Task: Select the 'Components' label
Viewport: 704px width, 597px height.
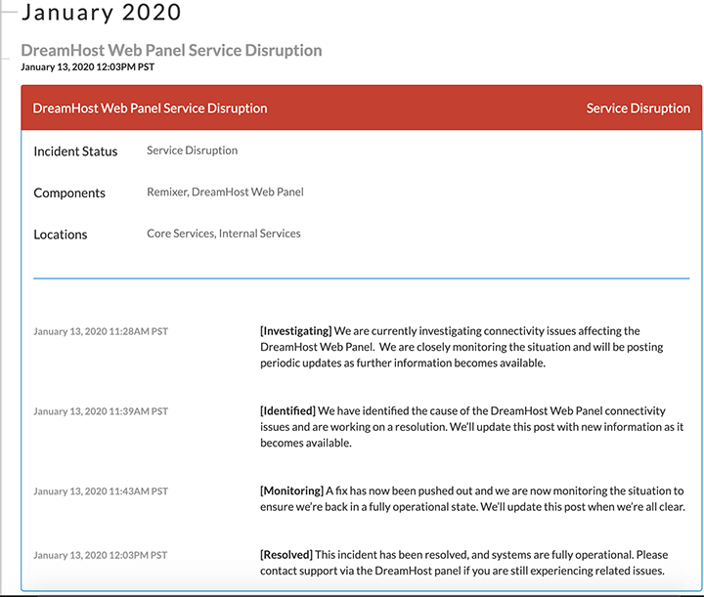Action: click(69, 192)
